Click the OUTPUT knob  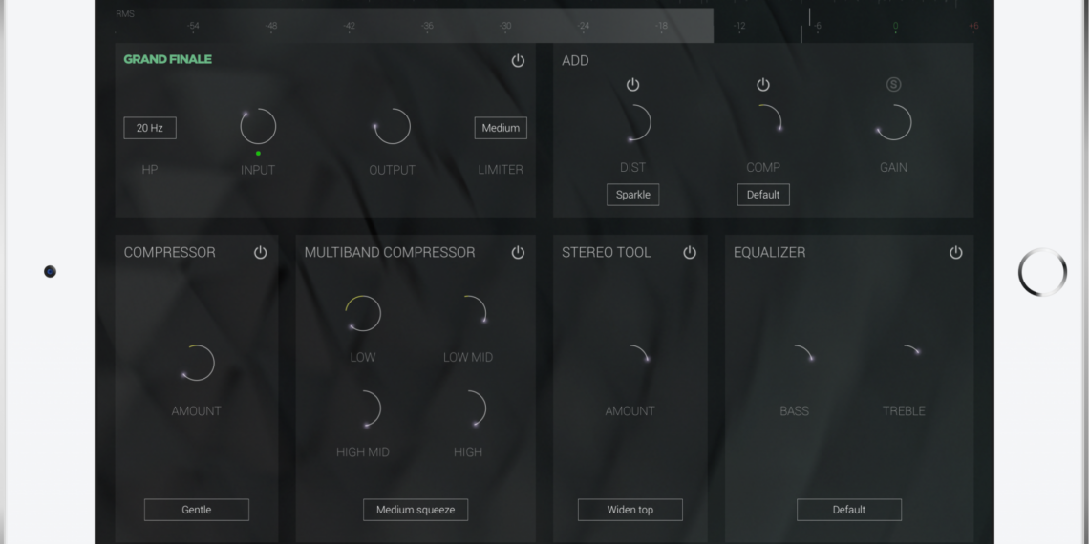click(393, 126)
